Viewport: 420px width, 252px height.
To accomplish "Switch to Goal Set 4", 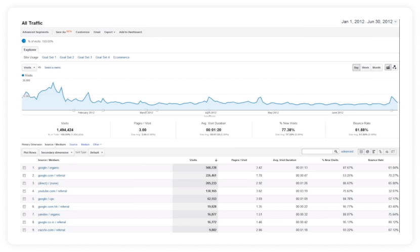I will 103,57.
